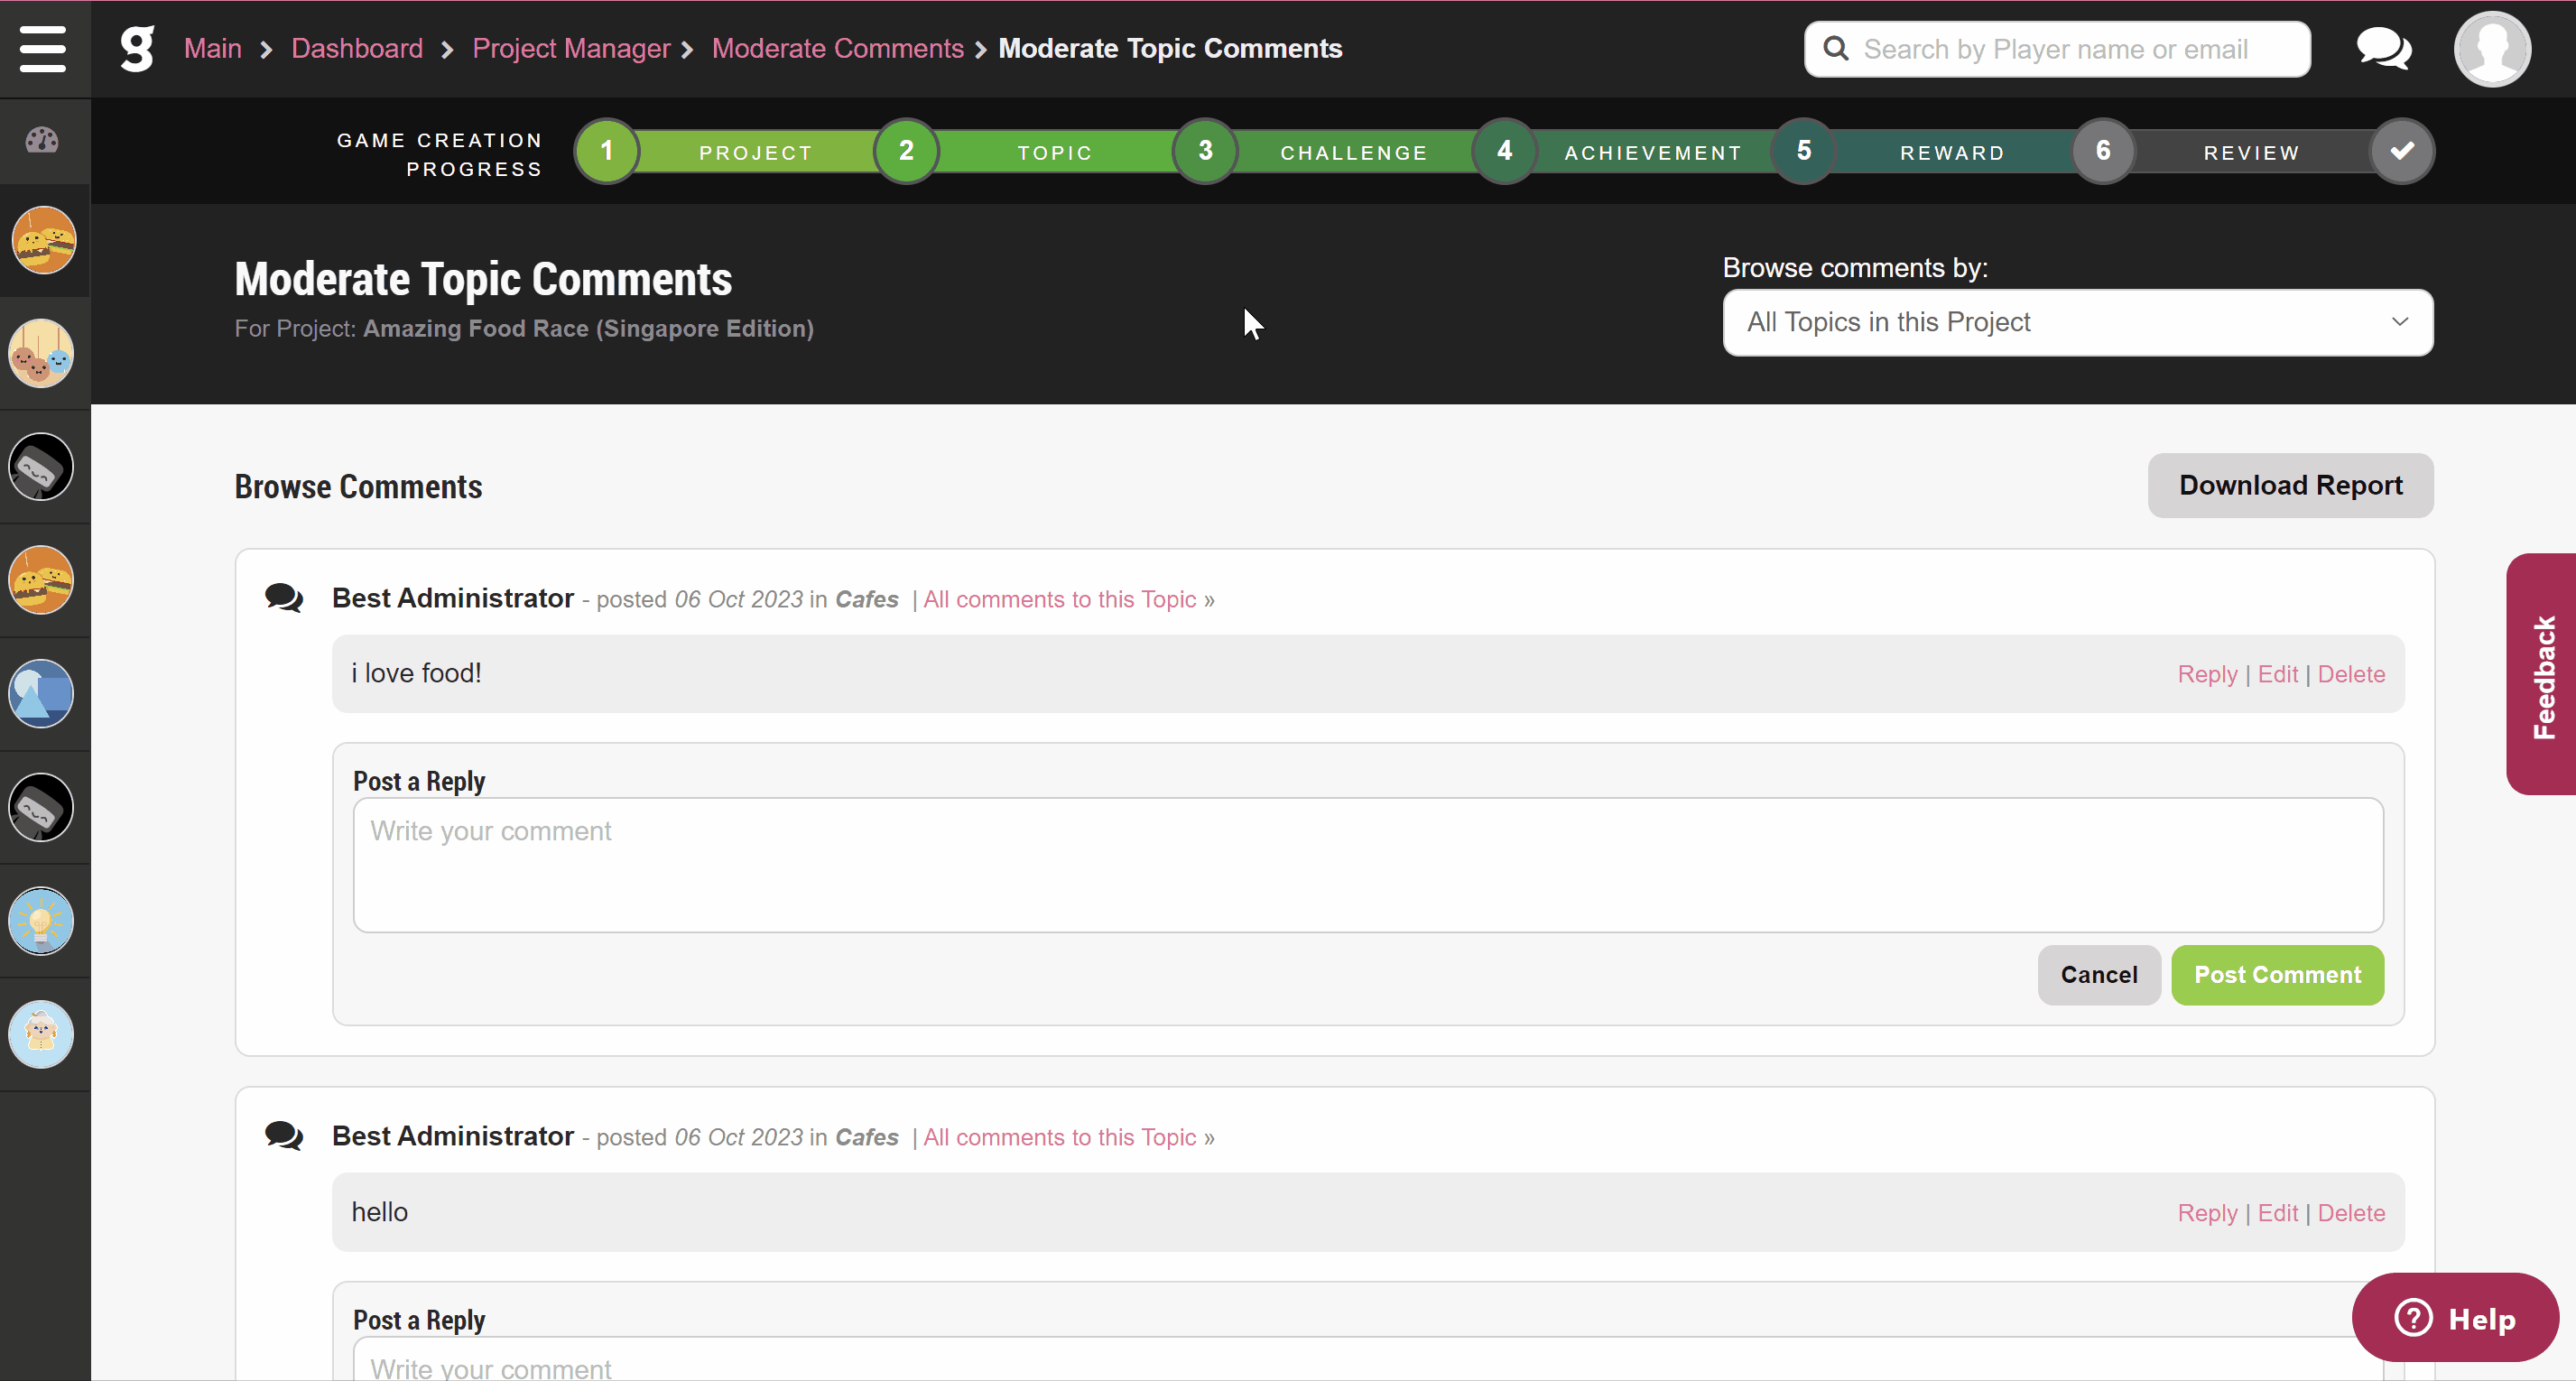Image resolution: width=2576 pixels, height=1381 pixels.
Task: Select the blue mountain project in sidebar
Action: [x=42, y=694]
